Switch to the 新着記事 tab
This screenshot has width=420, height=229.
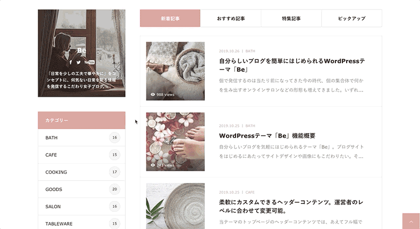[170, 18]
